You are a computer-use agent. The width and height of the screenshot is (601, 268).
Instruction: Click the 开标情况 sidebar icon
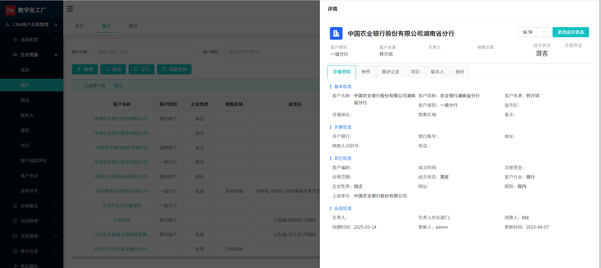[x=15, y=206]
